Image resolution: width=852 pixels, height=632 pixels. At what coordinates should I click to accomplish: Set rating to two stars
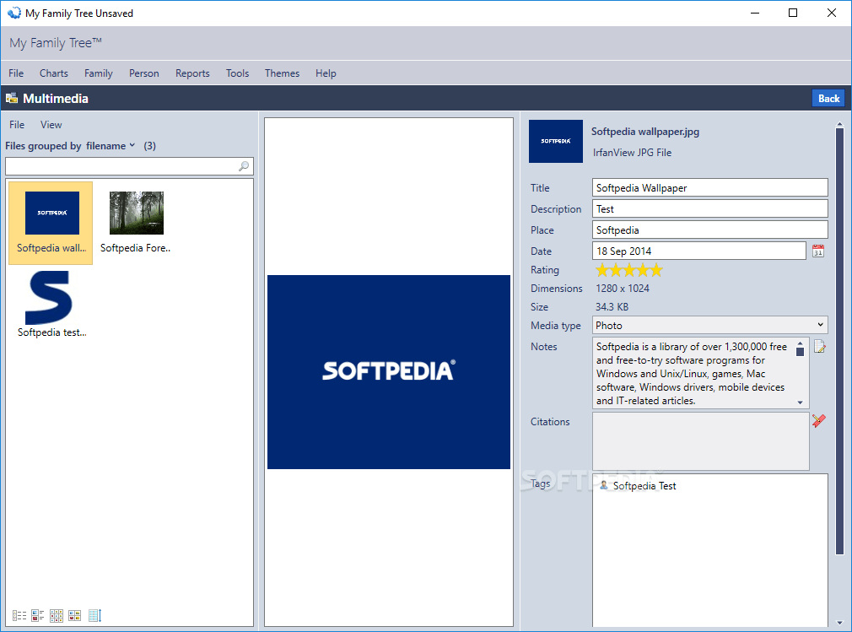616,270
